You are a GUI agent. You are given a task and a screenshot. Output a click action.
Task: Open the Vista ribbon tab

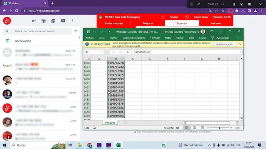[191, 38]
